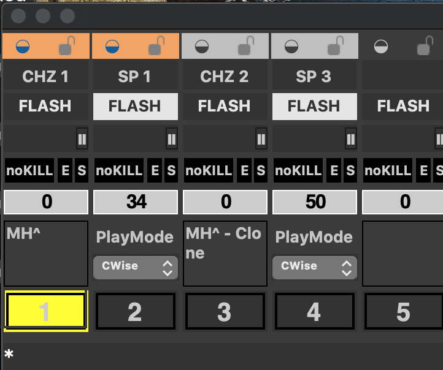Select the yellow page button 1
This screenshot has width=443, height=370.
pos(45,311)
